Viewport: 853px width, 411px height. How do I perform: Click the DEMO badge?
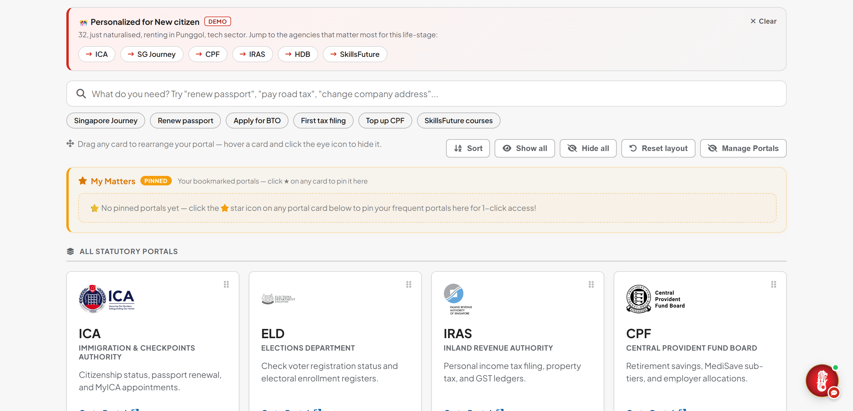[218, 22]
